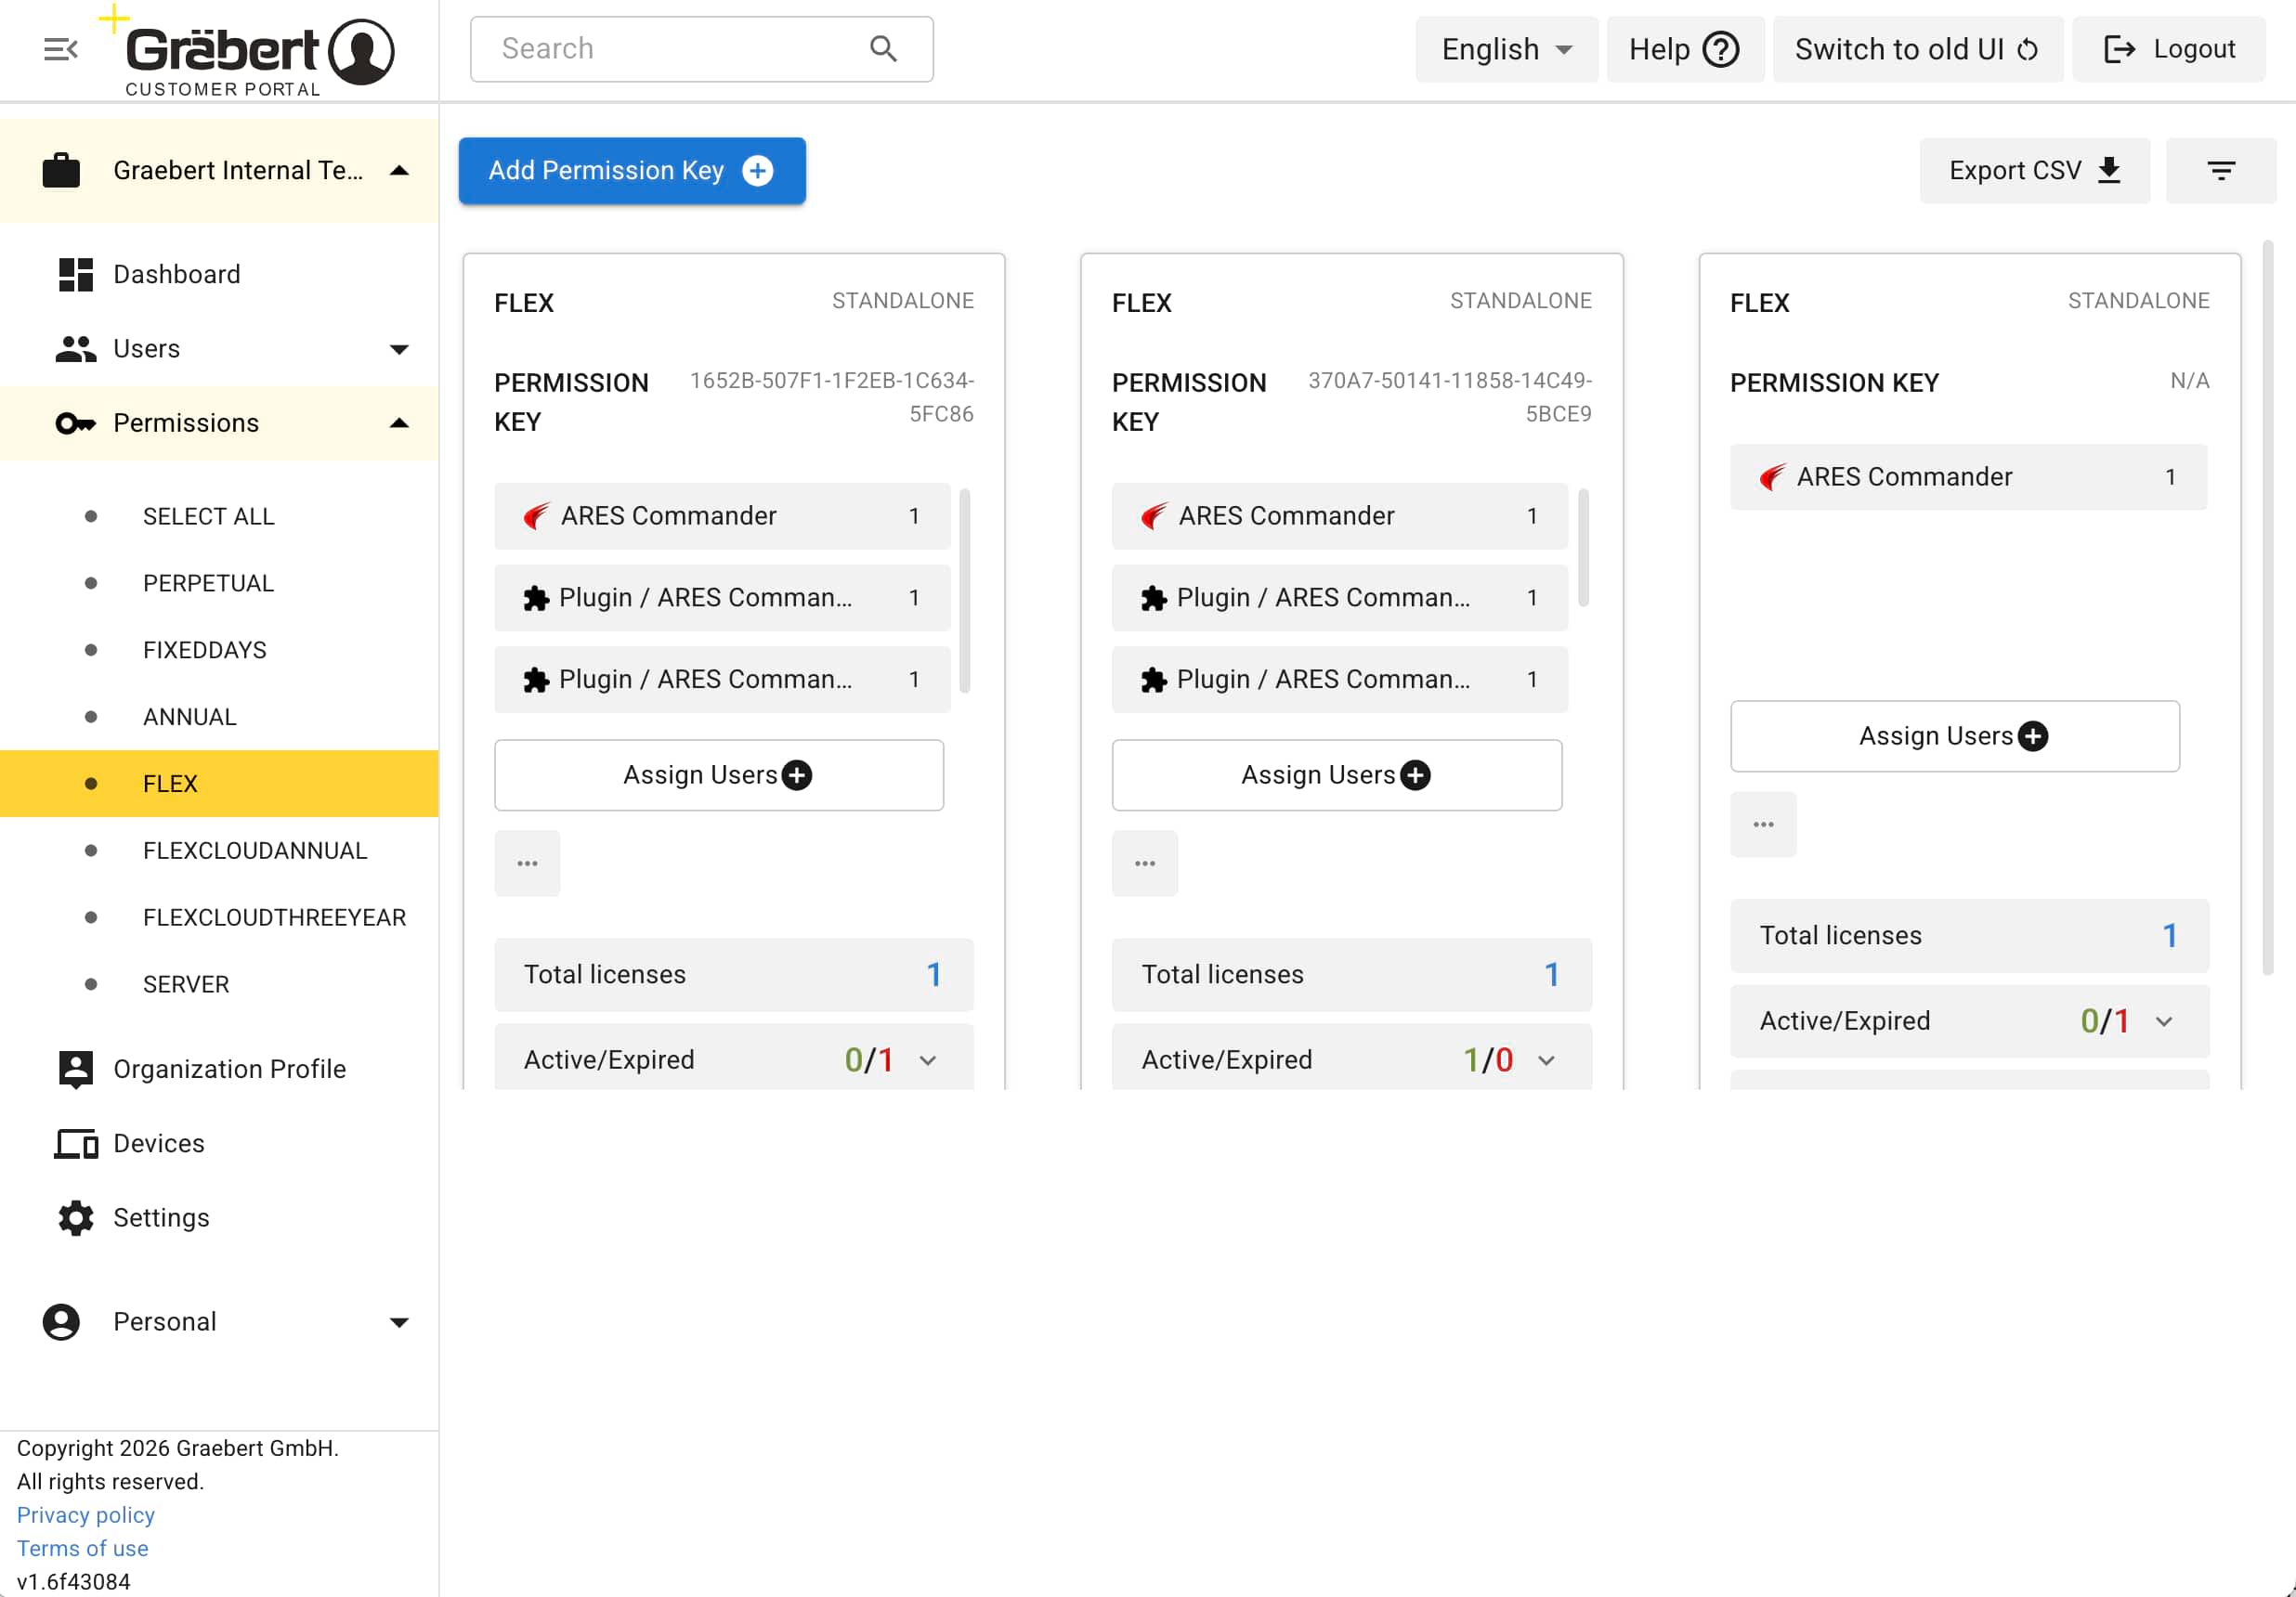The width and height of the screenshot is (2296, 1597).
Task: Open the Privacy policy link
Action: (x=86, y=1515)
